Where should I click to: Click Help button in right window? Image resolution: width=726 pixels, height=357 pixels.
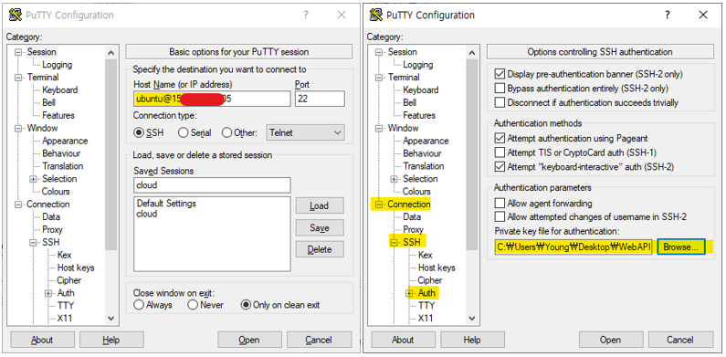(x=472, y=340)
